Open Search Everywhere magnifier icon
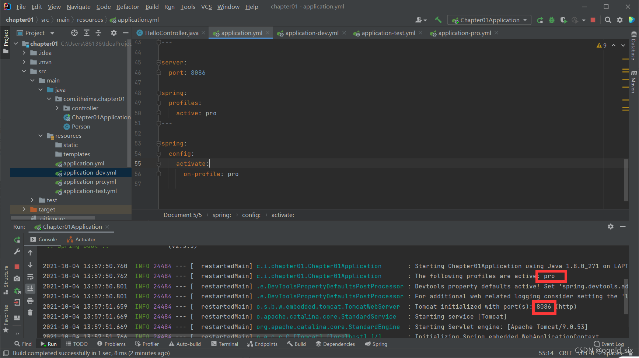The image size is (639, 358). tap(608, 20)
